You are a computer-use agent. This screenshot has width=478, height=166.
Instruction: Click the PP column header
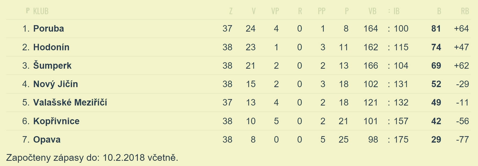(x=322, y=11)
